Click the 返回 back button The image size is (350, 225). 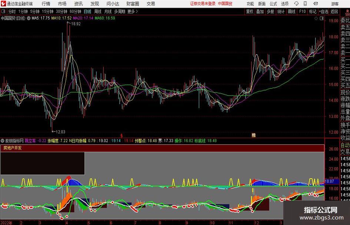pos(334,11)
